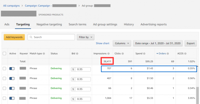This screenshot has width=200, height=104.
Task: Sort by the Orders column header
Action: 162,54
